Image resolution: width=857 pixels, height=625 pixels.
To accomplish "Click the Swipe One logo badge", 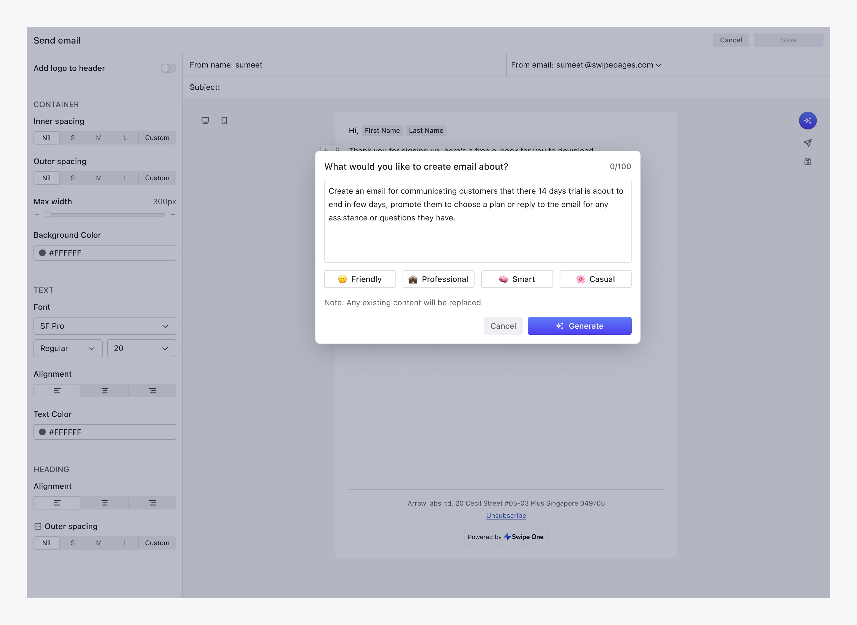I will pos(506,537).
